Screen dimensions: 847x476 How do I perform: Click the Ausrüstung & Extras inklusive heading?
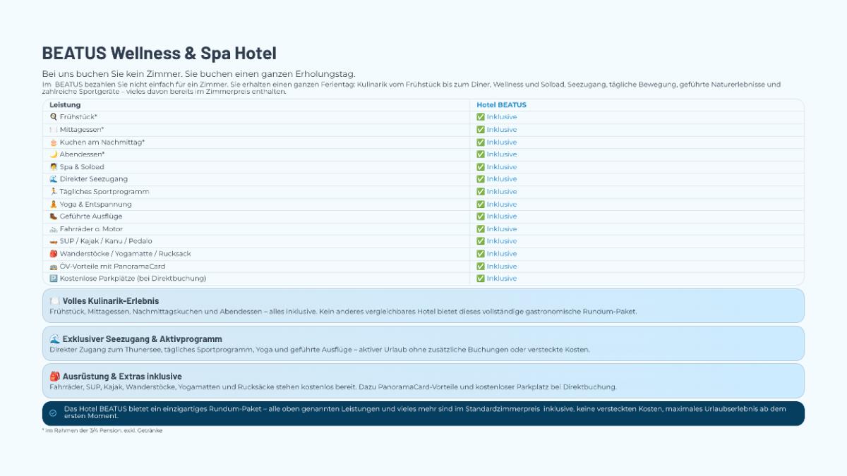click(x=122, y=377)
